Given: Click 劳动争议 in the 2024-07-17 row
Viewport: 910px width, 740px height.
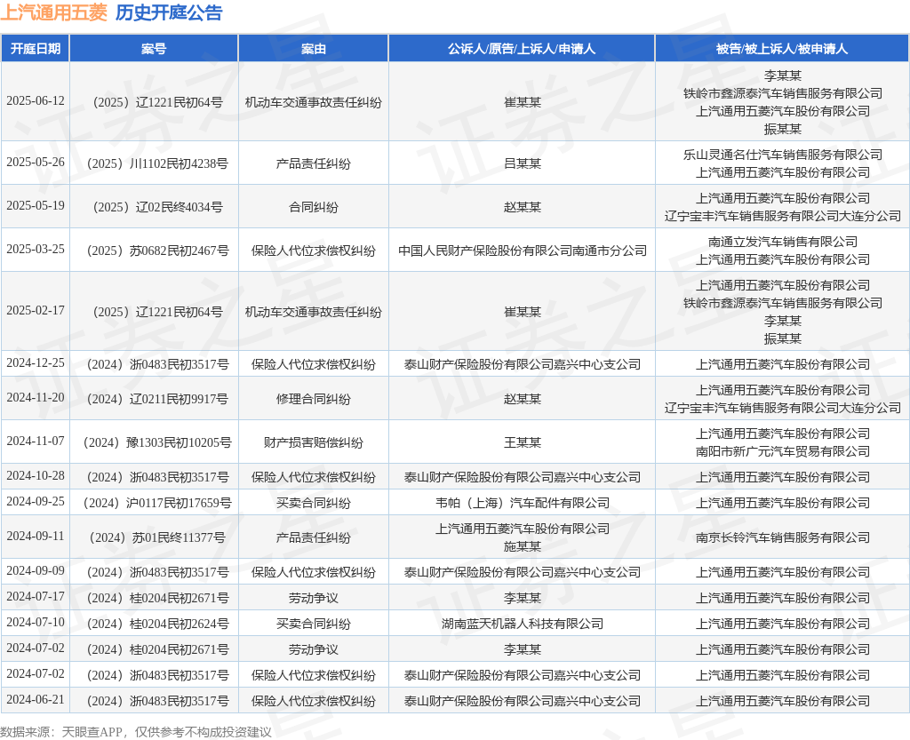Looking at the screenshot, I should point(314,598).
